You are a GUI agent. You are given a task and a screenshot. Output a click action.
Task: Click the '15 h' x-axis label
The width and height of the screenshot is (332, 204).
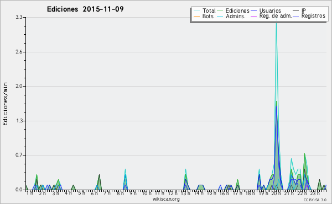click(211, 193)
